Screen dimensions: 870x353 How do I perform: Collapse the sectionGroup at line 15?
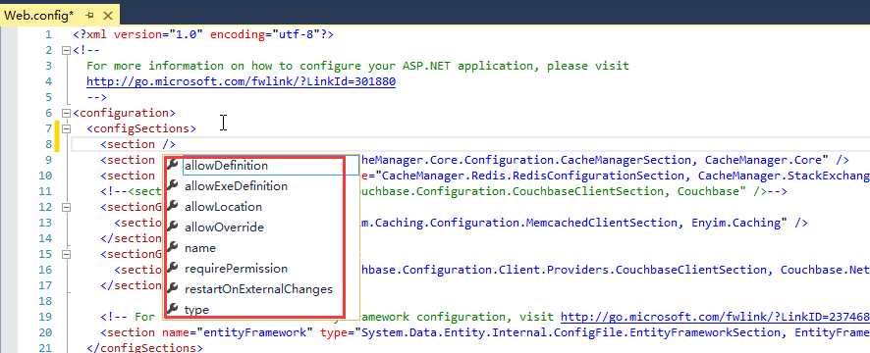point(66,254)
